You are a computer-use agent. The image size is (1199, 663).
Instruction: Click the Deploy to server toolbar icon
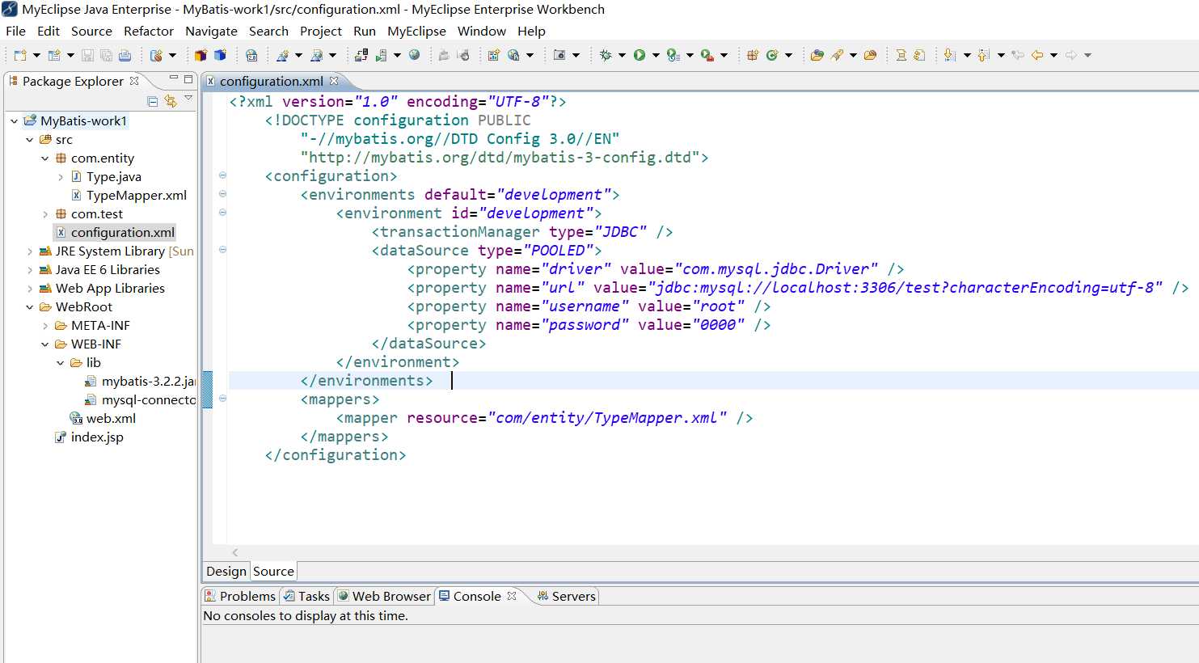click(x=361, y=55)
